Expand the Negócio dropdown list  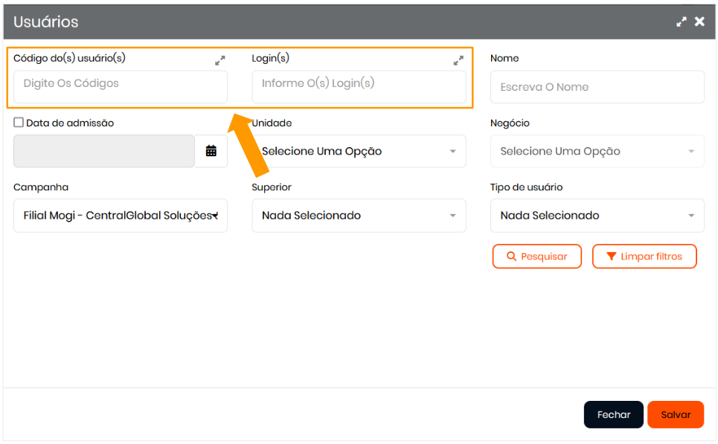tap(597, 151)
